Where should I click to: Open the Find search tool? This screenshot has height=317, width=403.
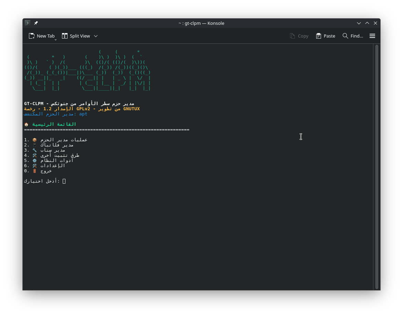[353, 36]
